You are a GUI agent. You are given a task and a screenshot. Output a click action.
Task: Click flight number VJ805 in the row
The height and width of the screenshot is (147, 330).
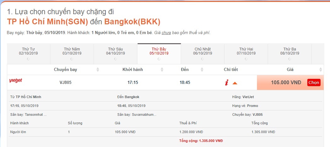66,83
